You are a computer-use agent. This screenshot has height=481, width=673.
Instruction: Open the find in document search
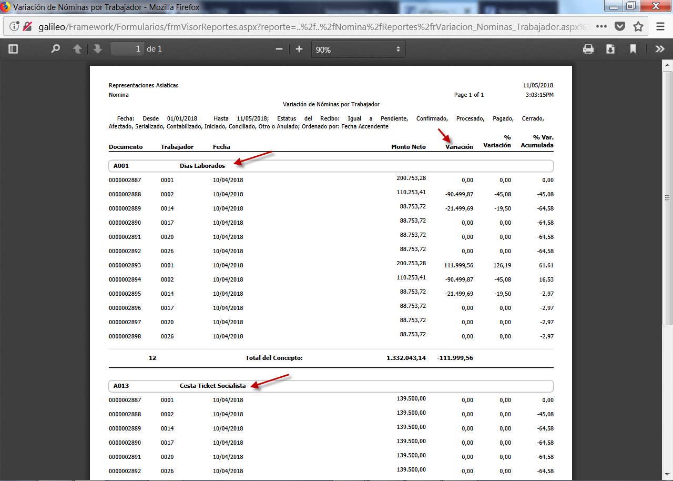click(x=55, y=49)
